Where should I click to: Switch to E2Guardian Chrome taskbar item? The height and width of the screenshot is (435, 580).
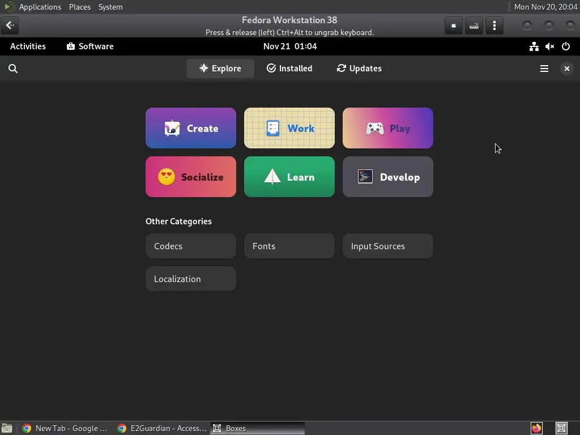click(x=162, y=428)
